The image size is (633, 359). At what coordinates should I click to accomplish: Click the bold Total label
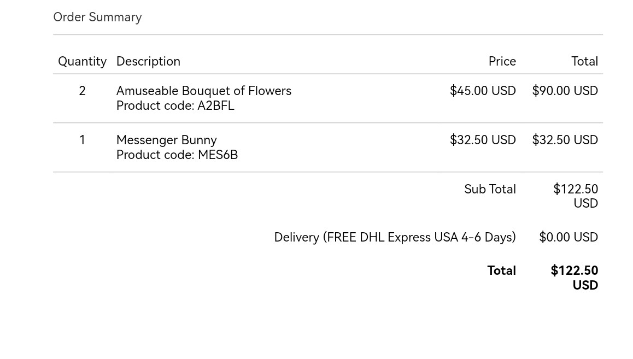[501, 270]
